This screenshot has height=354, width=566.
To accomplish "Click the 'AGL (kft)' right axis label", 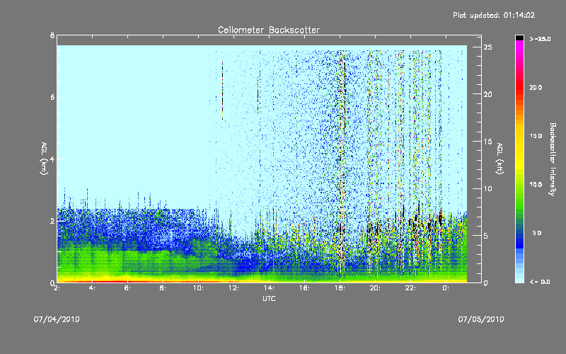I will click(499, 159).
